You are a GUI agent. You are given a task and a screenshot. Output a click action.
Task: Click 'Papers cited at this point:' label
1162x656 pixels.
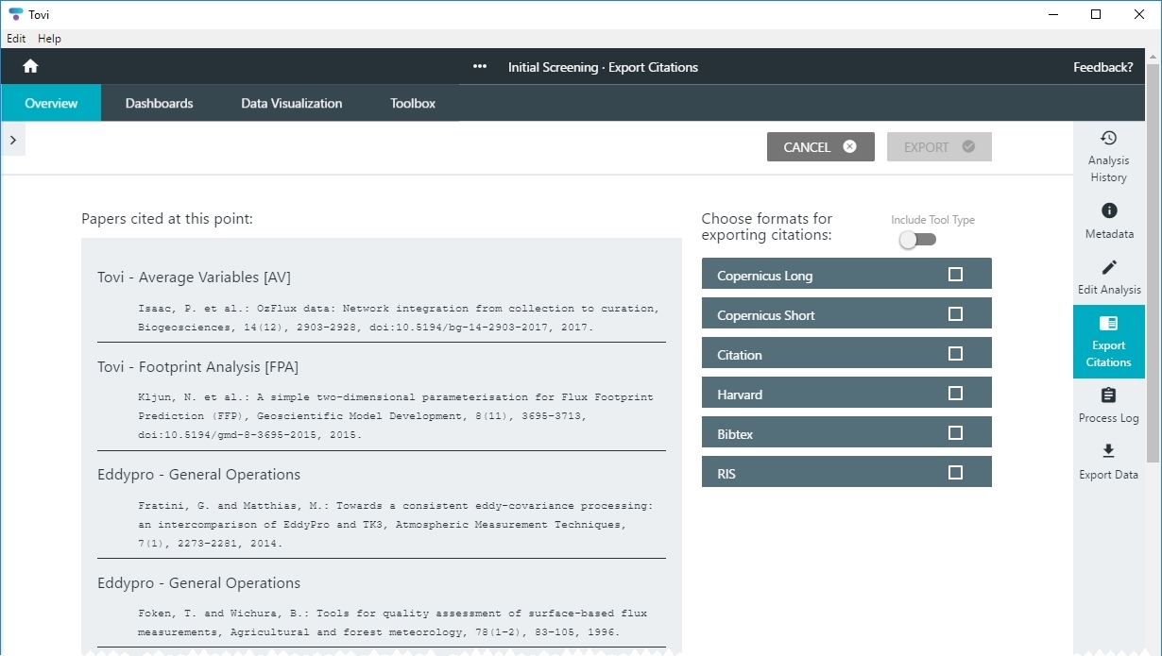tap(167, 219)
